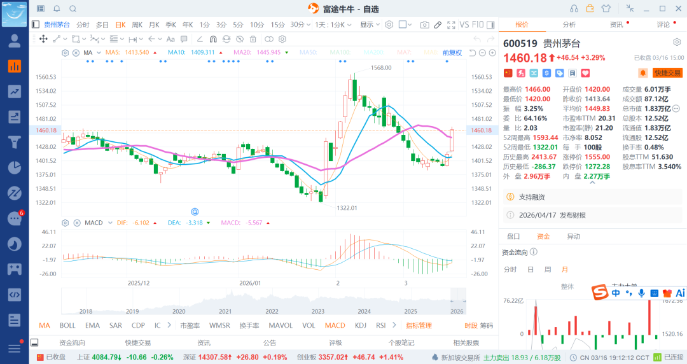The height and width of the screenshot is (364, 687).
Task: Toggle the left panel sidebar icon beside 贵州茅台
Action: 36,25
